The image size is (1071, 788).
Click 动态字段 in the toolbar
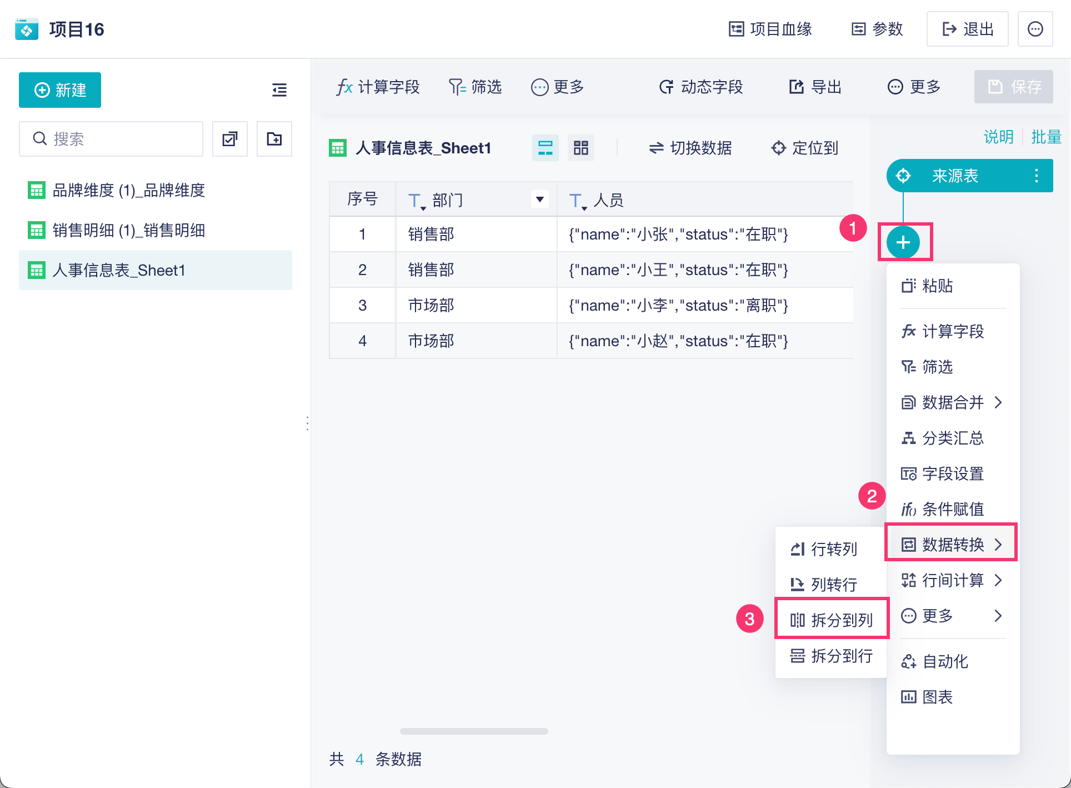pyautogui.click(x=701, y=87)
